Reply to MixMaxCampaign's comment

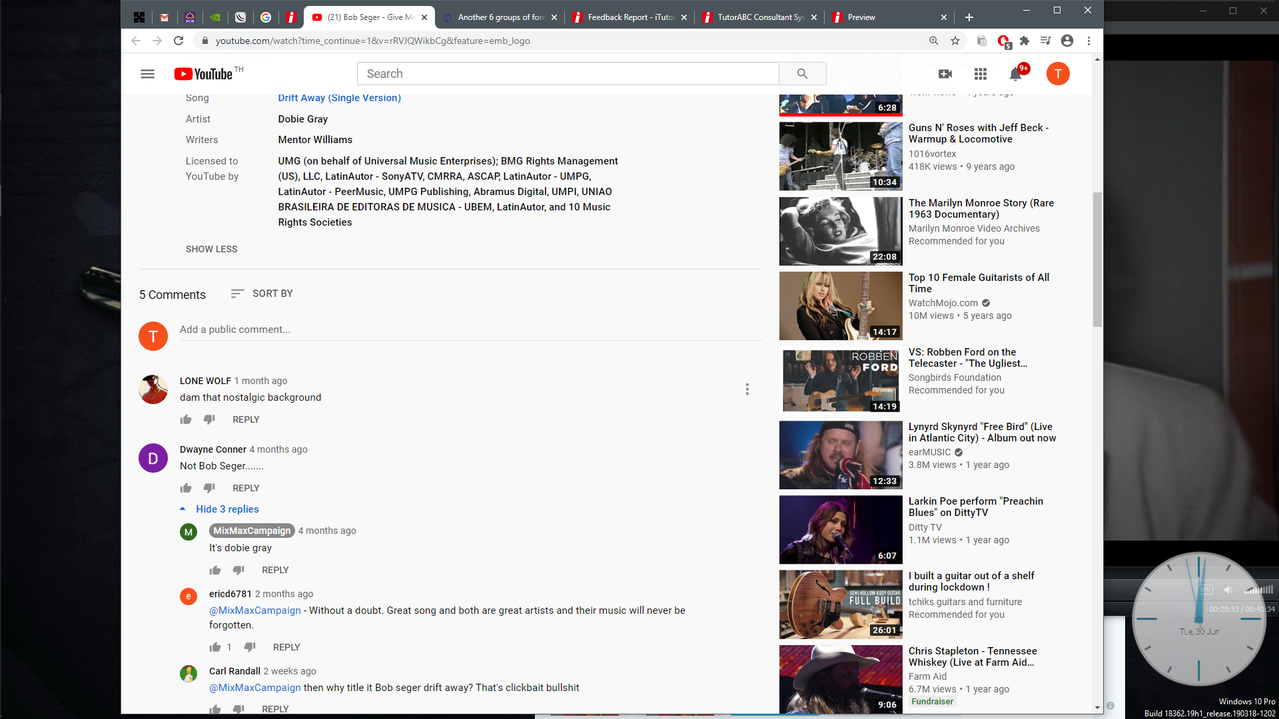click(274, 570)
